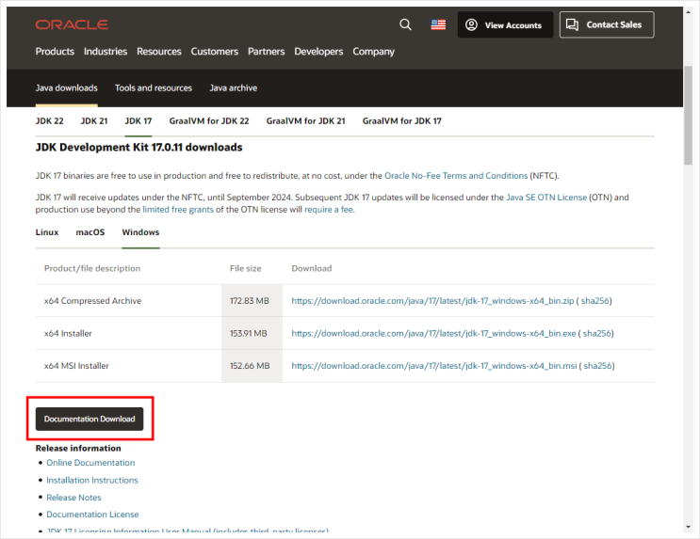
Task: Open the Release Notes link
Action: click(73, 497)
